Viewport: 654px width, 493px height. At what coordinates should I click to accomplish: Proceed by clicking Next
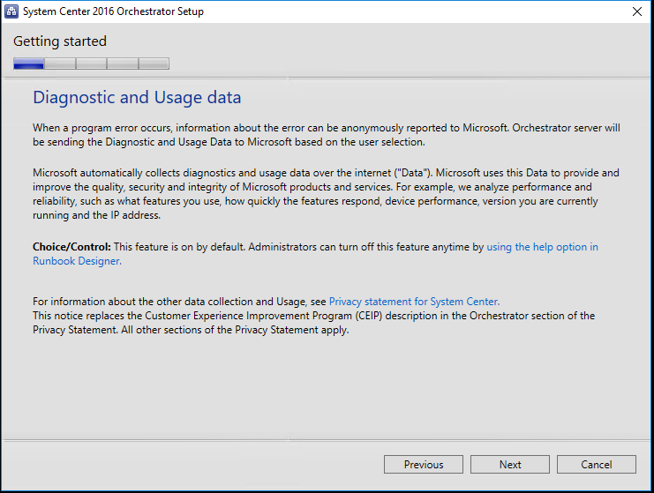(510, 464)
